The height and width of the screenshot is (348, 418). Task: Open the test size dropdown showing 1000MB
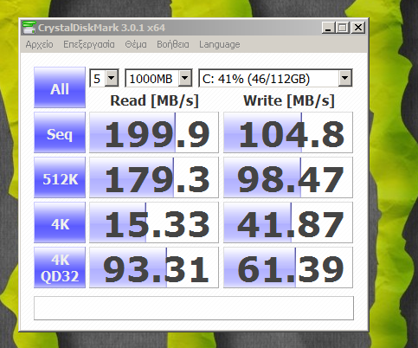[x=158, y=78]
